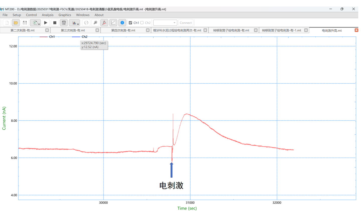Click the line graph calibration icon
This screenshot has height=211, width=361.
113,23
